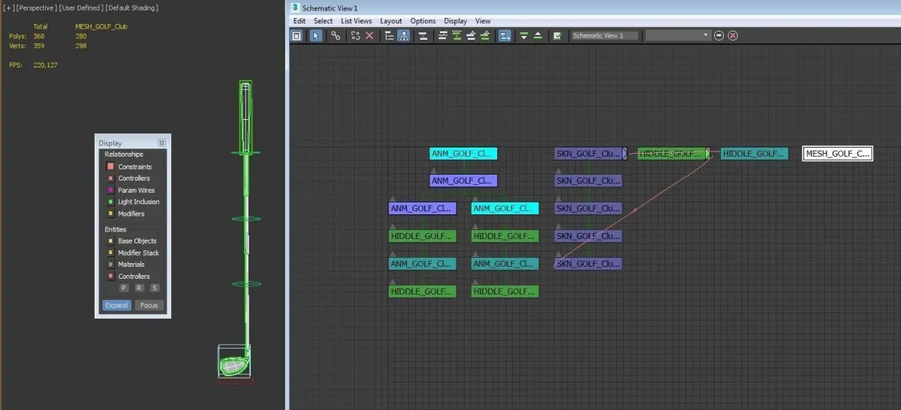Toggle the R rotation controller button
901x410 pixels.
tap(139, 288)
